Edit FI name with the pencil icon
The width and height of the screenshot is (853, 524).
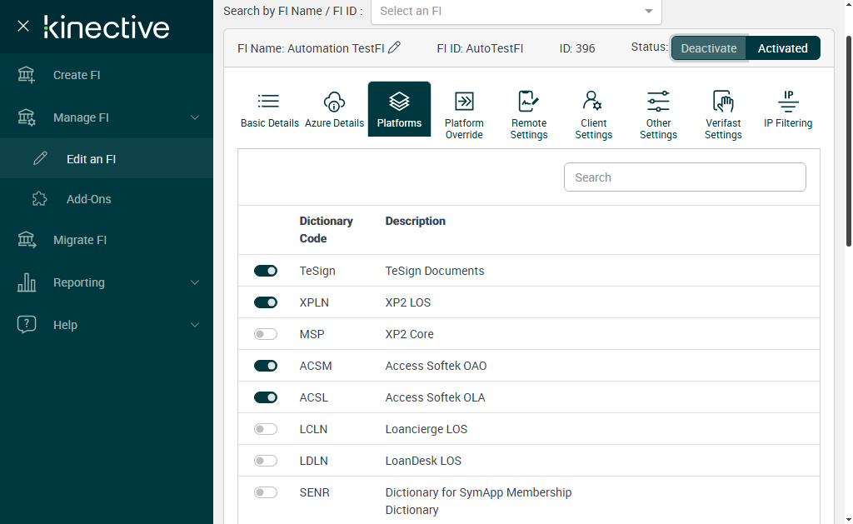pos(394,47)
